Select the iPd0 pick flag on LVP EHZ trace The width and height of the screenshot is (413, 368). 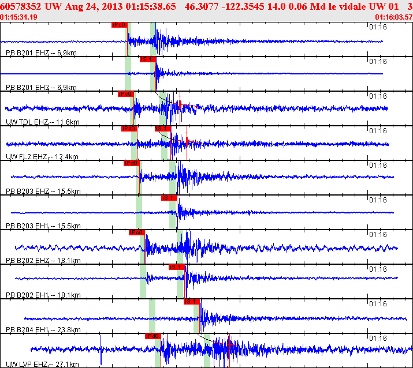pos(152,337)
